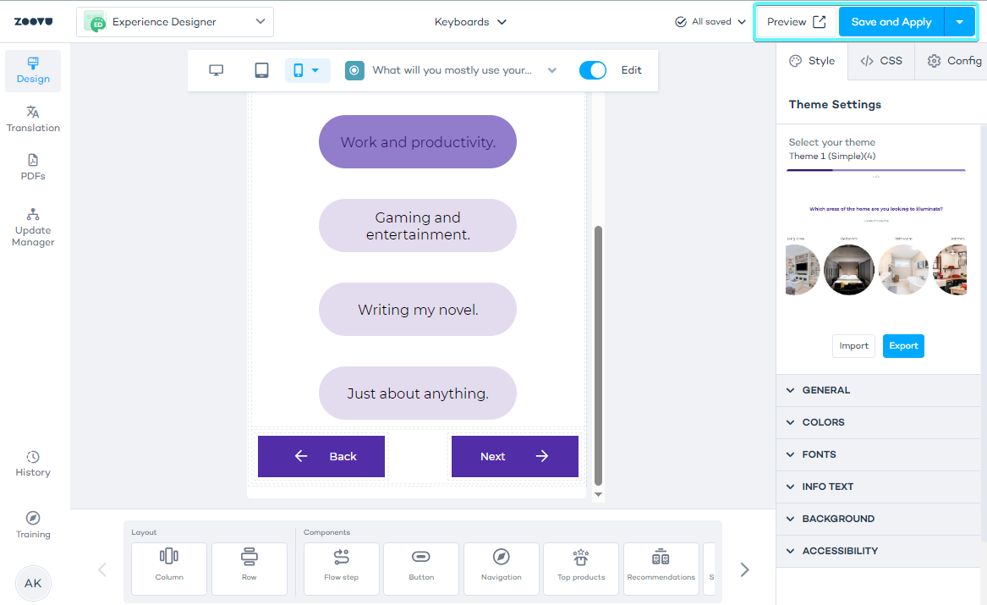Open the PDFs section
987x605 pixels.
pos(33,168)
